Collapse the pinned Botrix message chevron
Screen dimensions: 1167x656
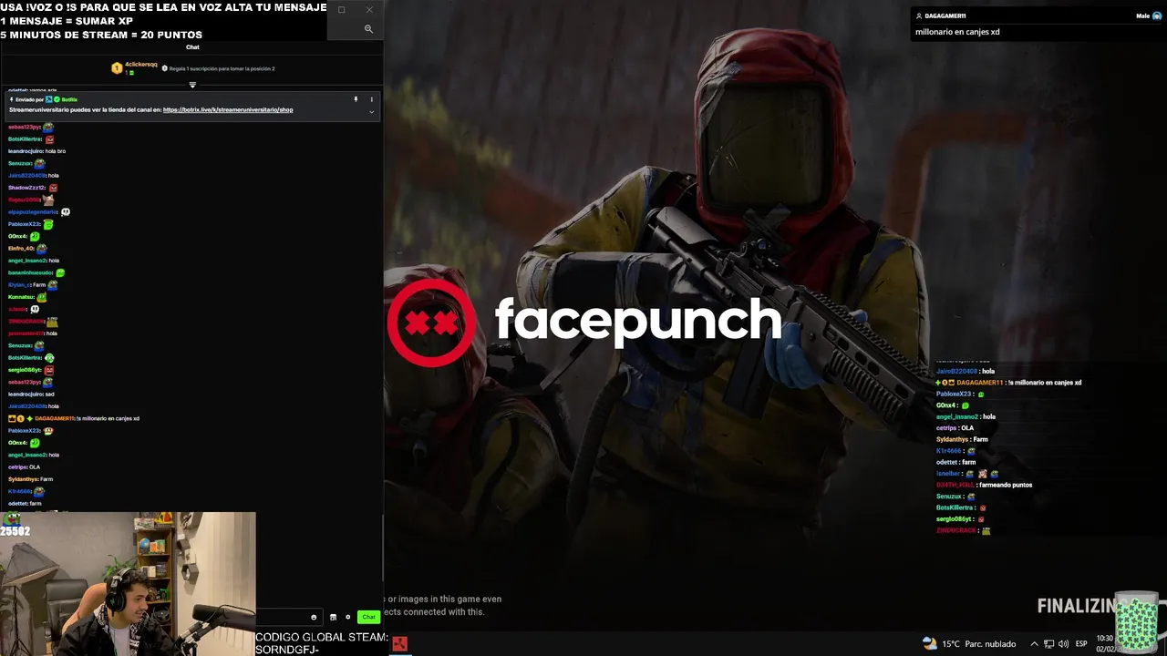(x=371, y=112)
